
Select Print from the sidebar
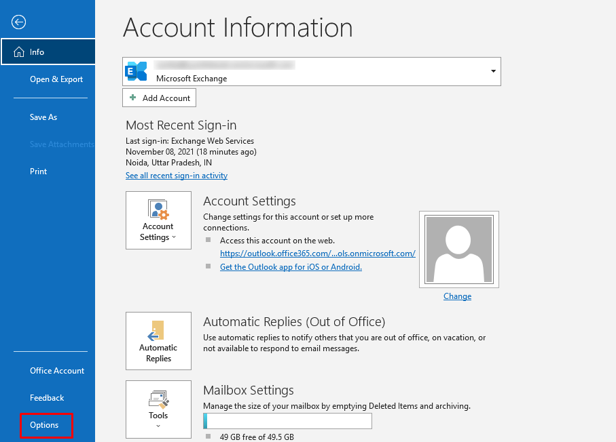click(38, 172)
